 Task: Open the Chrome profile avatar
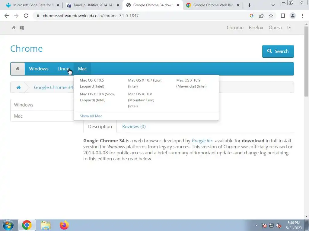293,16
